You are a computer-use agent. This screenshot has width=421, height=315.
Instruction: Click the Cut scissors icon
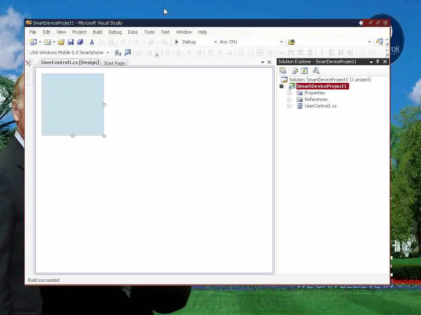(x=92, y=42)
